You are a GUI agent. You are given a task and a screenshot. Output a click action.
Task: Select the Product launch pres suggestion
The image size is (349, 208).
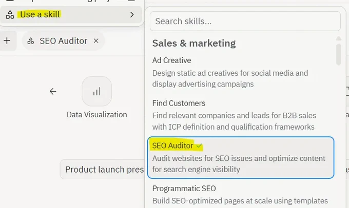click(x=102, y=170)
